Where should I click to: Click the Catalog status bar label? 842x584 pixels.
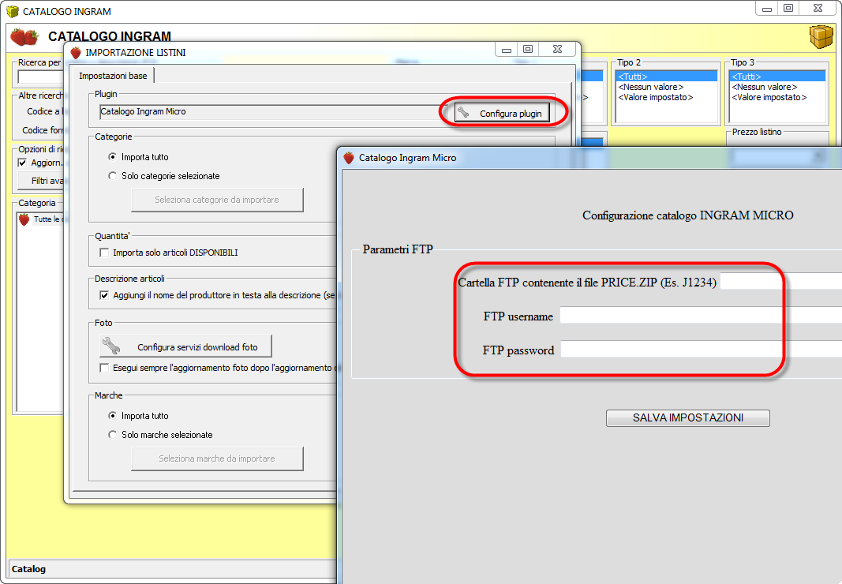28,569
